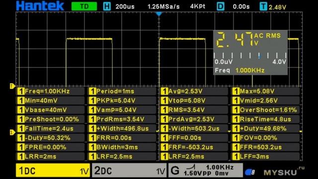Select the +Duty=49.68% measurement
The height and width of the screenshot is (179, 318).
pos(265,129)
